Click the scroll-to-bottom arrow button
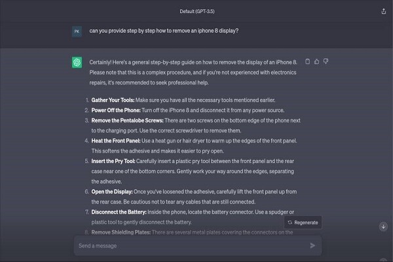The image size is (393, 262). coord(383,227)
